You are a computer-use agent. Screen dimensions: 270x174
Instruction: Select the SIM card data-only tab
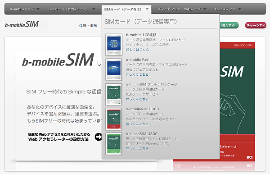click(x=126, y=9)
